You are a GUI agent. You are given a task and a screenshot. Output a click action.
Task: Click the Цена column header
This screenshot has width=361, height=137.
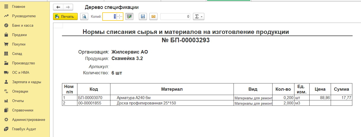(320, 89)
